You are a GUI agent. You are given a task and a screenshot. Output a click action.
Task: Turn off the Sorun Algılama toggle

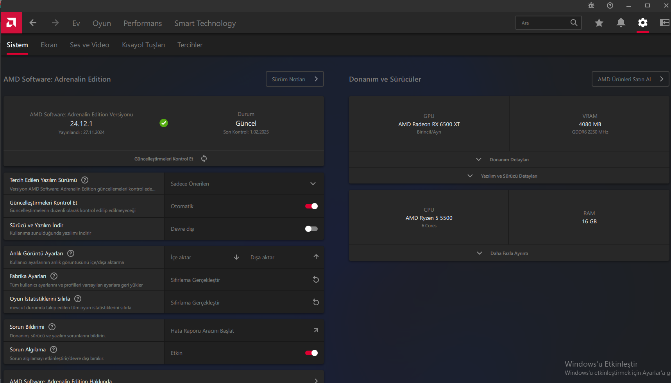point(311,353)
